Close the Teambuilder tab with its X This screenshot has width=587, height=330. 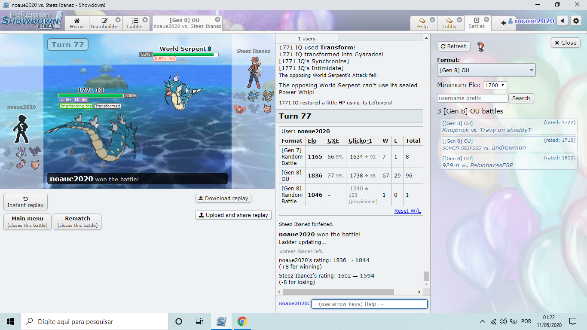pos(118,20)
